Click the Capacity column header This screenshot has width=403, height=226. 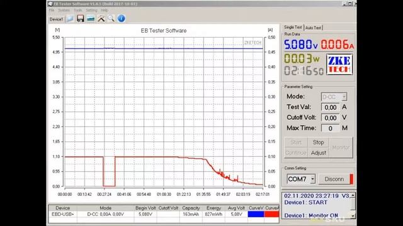[191, 208]
